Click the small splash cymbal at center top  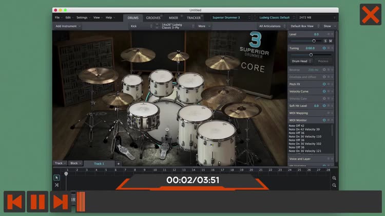179,56
